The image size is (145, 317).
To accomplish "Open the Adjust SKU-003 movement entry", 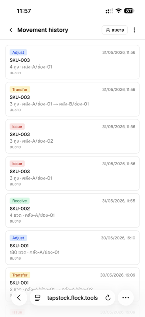I will (72, 62).
